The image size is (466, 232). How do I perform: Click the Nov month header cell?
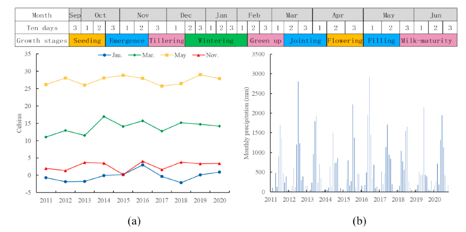[x=143, y=15]
